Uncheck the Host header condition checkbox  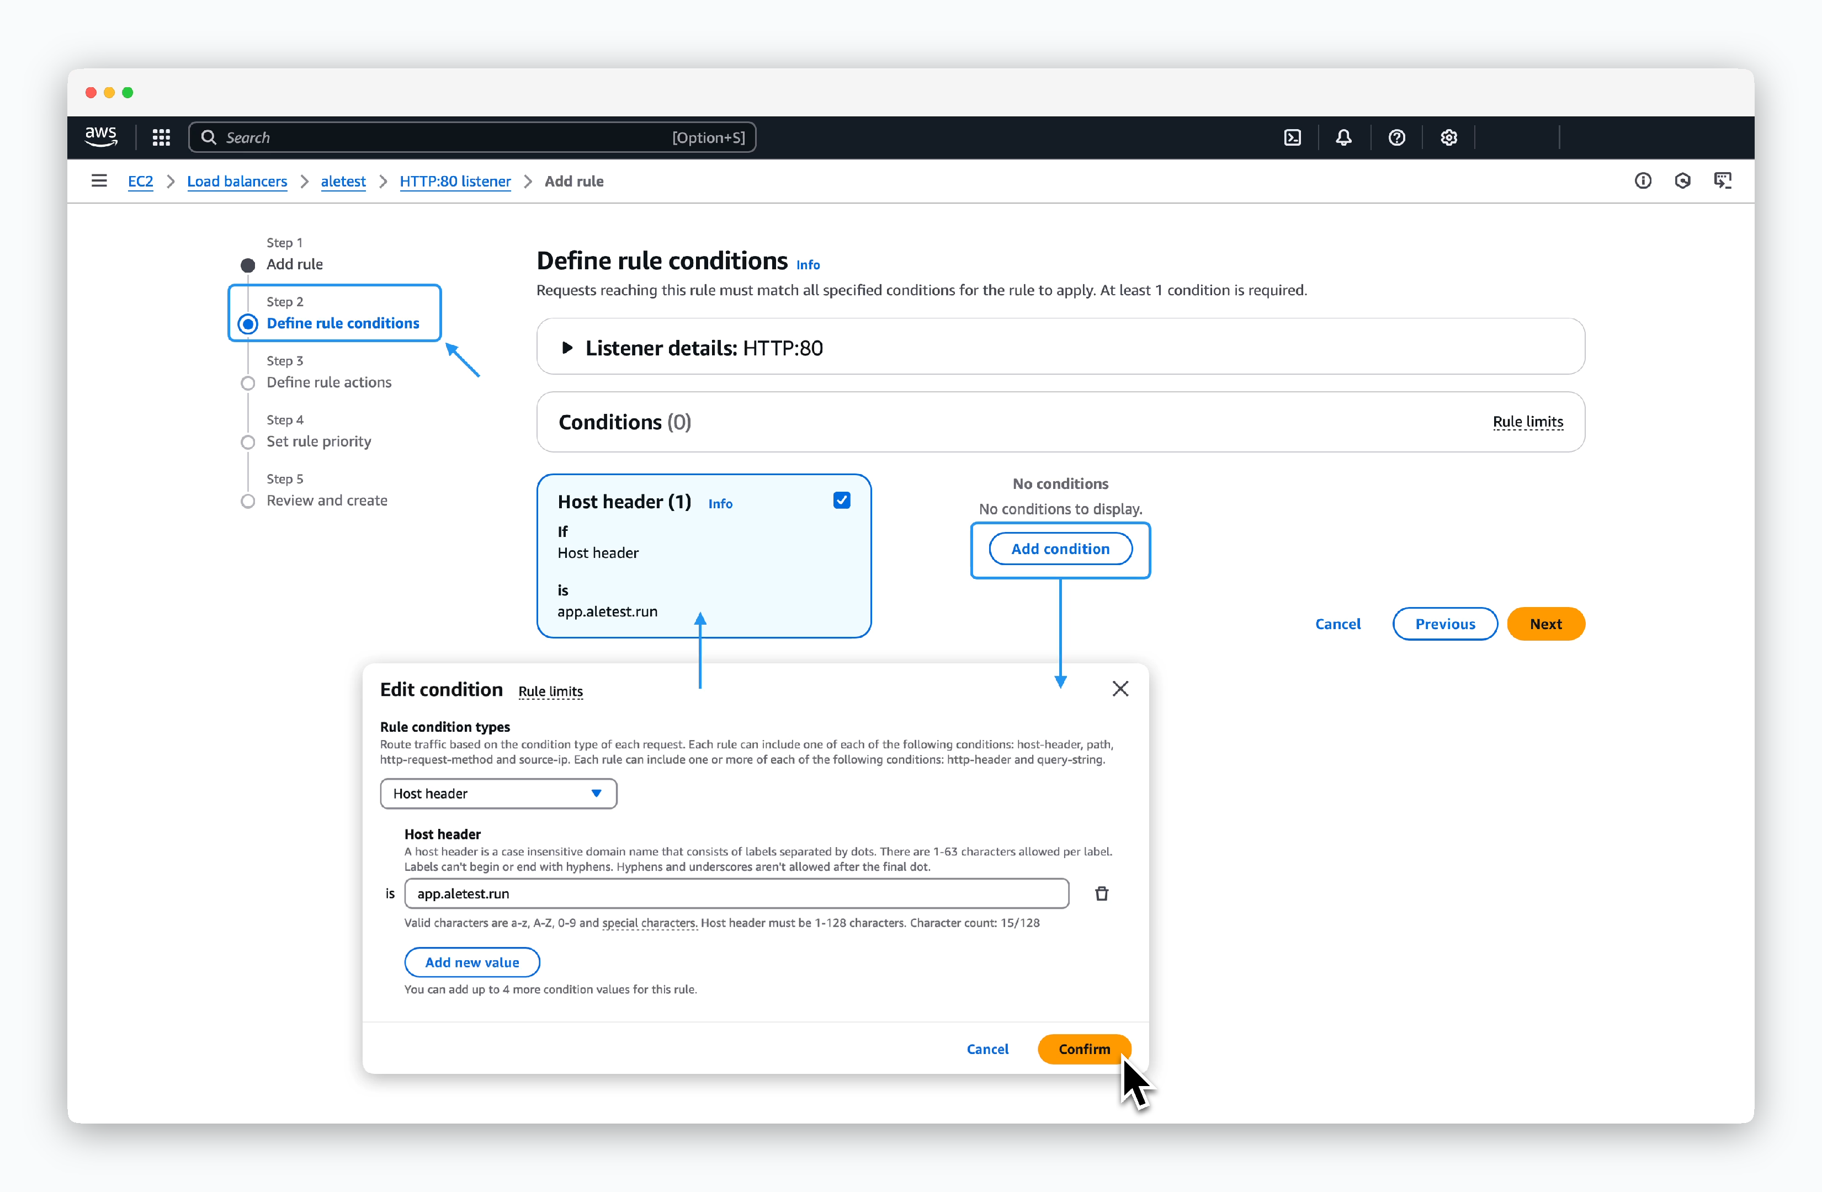(841, 501)
